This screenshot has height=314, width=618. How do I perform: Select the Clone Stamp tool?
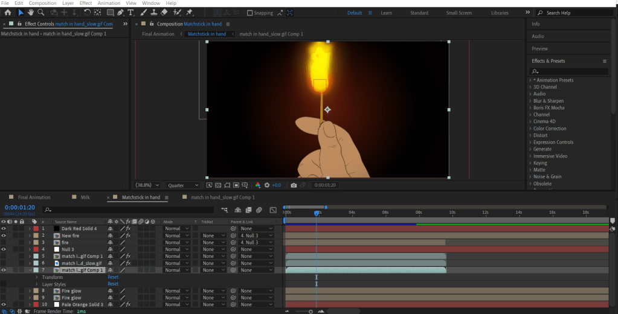point(153,12)
